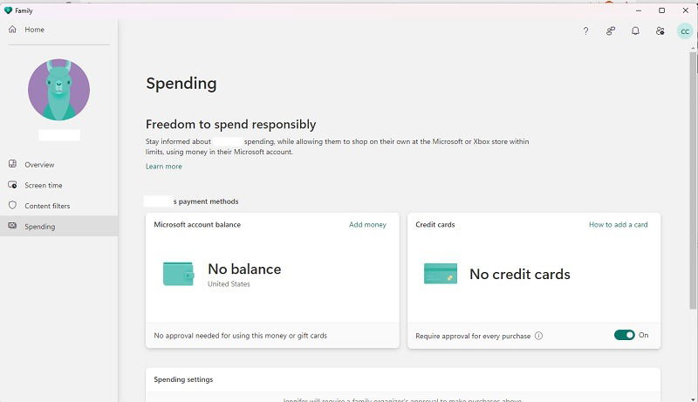Open How to add a card link
The width and height of the screenshot is (698, 402).
coord(618,225)
